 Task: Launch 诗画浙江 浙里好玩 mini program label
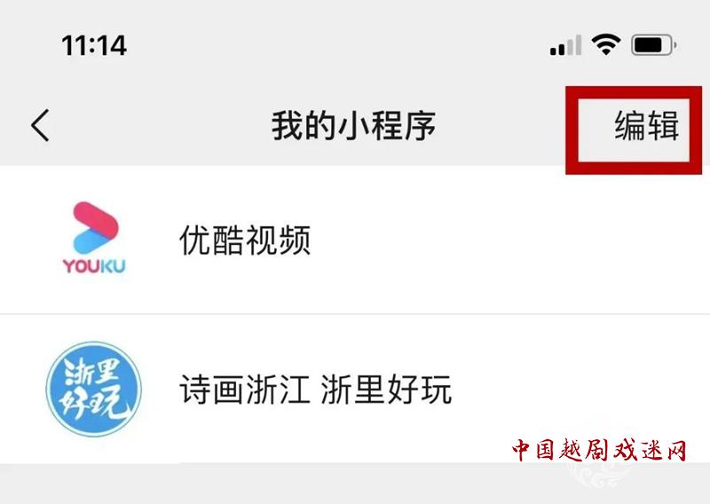[316, 389]
